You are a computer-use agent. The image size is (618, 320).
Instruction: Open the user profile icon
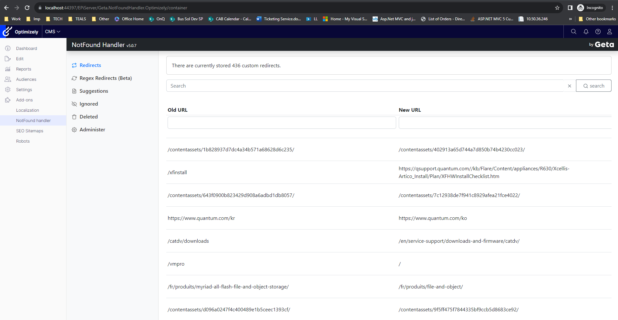tap(609, 32)
